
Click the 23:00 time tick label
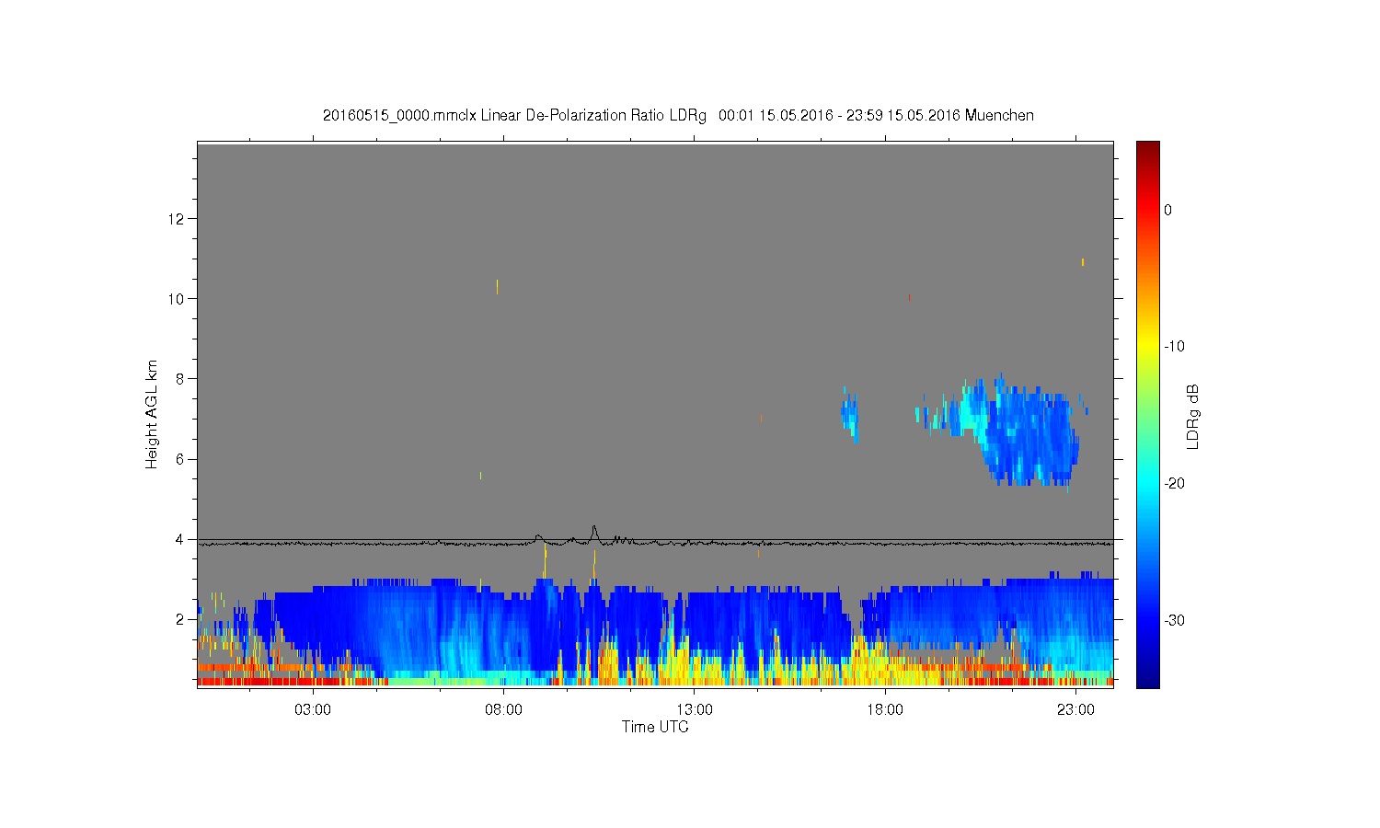click(x=1075, y=709)
